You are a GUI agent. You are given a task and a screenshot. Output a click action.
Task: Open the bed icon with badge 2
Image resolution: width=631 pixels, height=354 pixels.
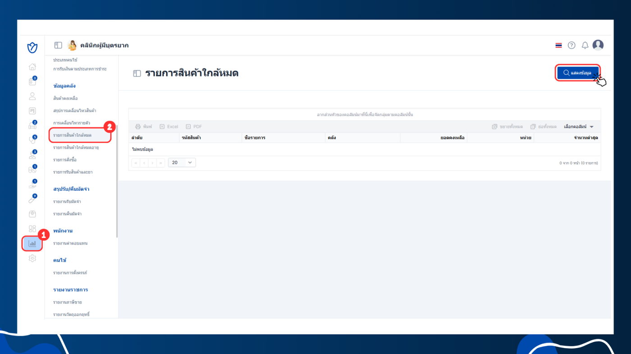tap(32, 125)
